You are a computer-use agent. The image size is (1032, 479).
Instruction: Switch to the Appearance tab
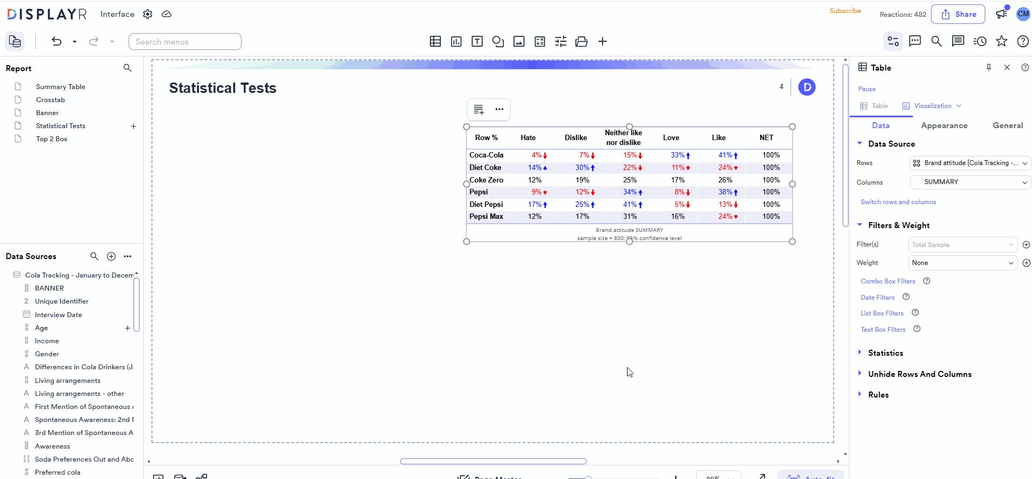944,125
